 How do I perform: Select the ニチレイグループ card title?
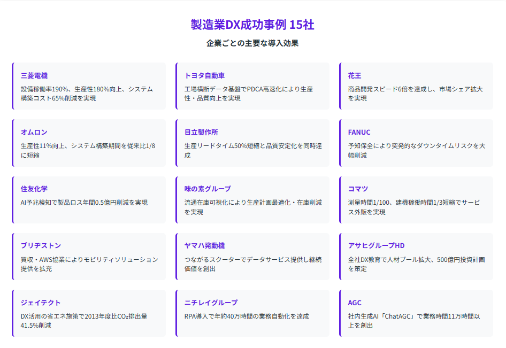pos(211,302)
